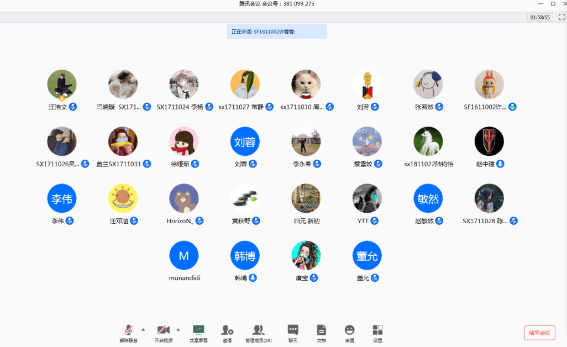Screen dimensions: 567x347
Task: Unmute microphone via 解除静音
Action: pos(128,330)
